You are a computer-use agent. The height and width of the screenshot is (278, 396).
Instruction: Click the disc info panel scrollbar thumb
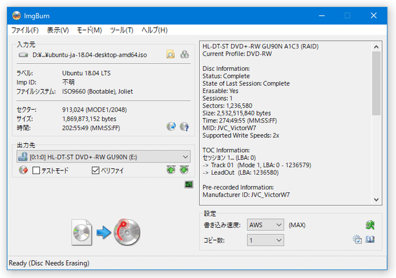coord(376,83)
